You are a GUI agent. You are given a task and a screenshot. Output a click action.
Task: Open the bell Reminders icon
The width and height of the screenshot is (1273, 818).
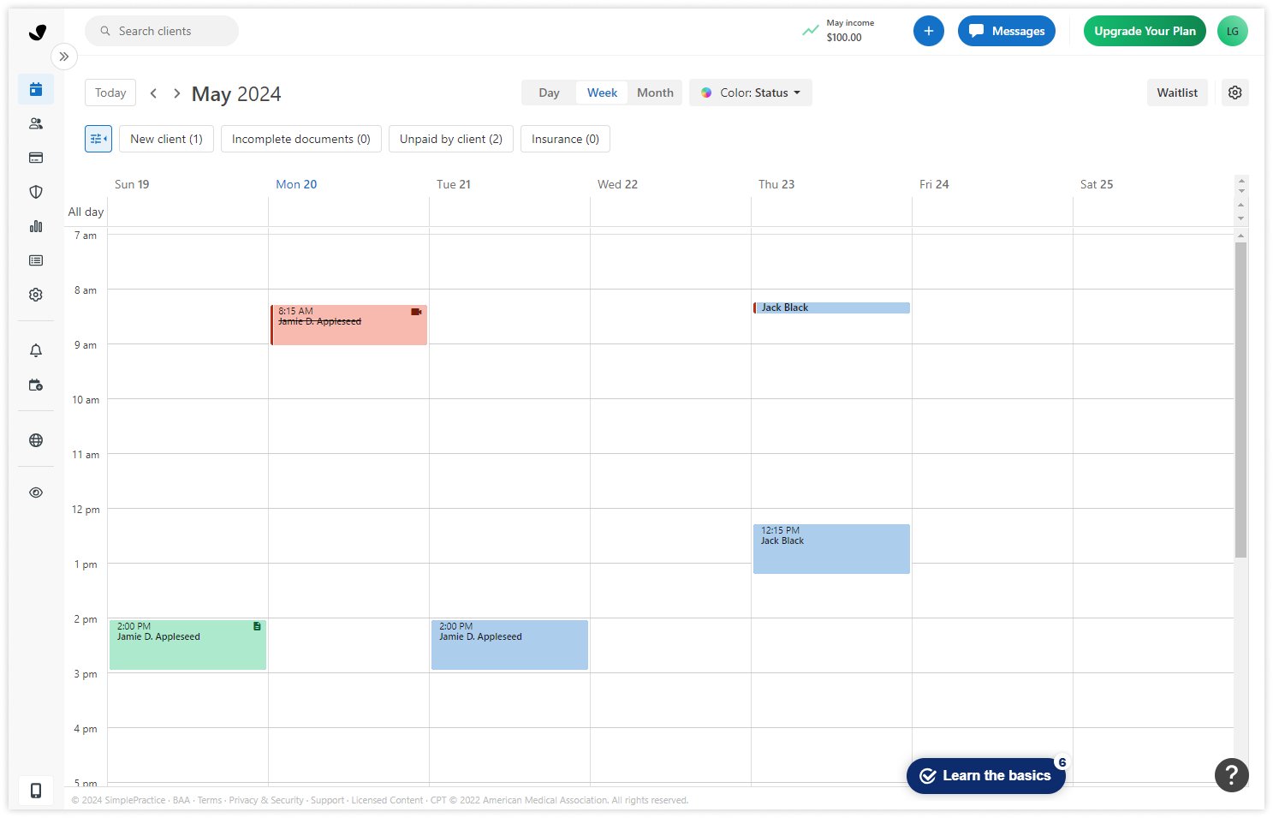tap(36, 350)
